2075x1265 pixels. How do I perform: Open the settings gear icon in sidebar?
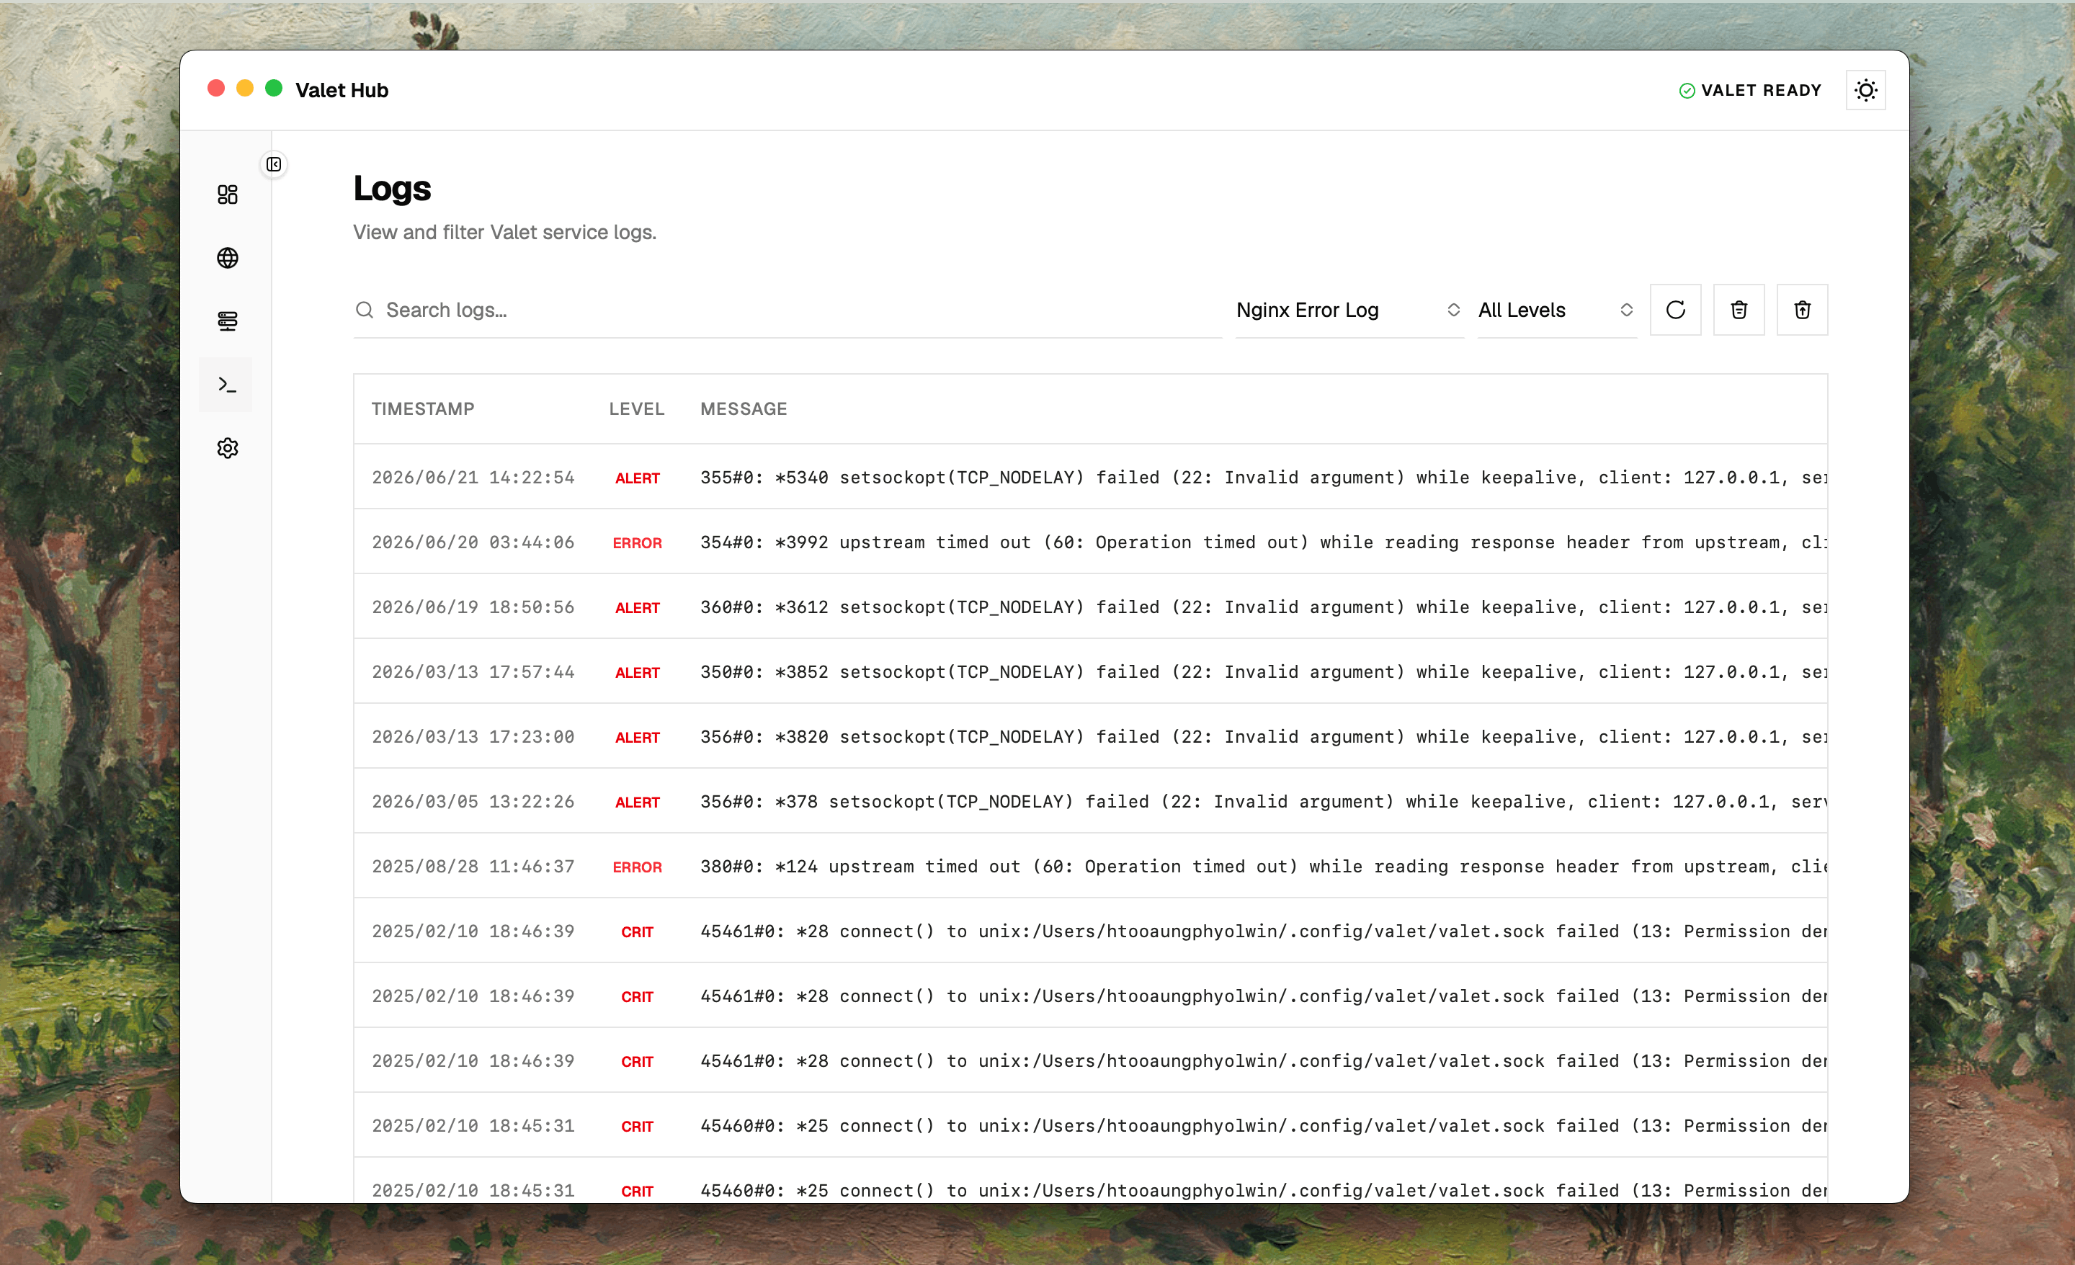[x=228, y=448]
